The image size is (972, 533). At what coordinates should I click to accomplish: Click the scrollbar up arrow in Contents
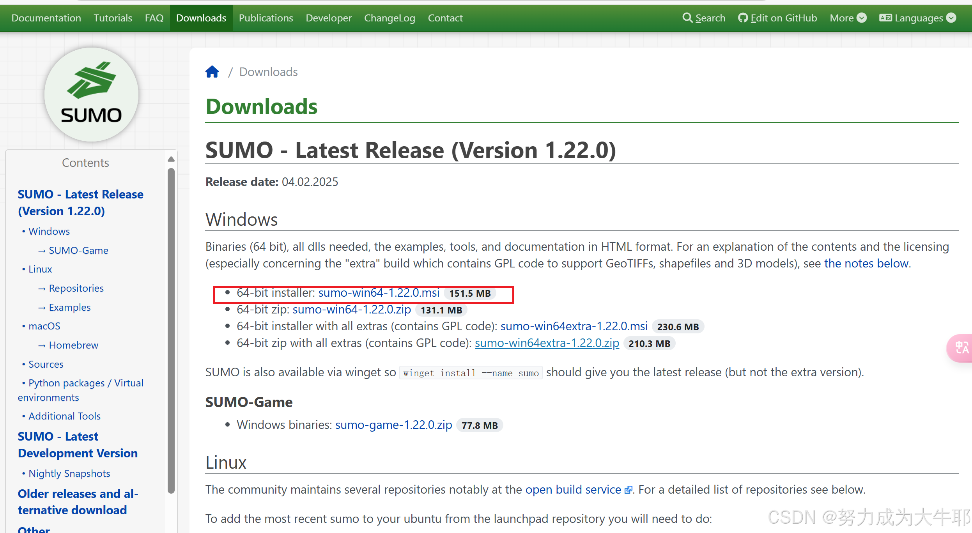coord(171,159)
